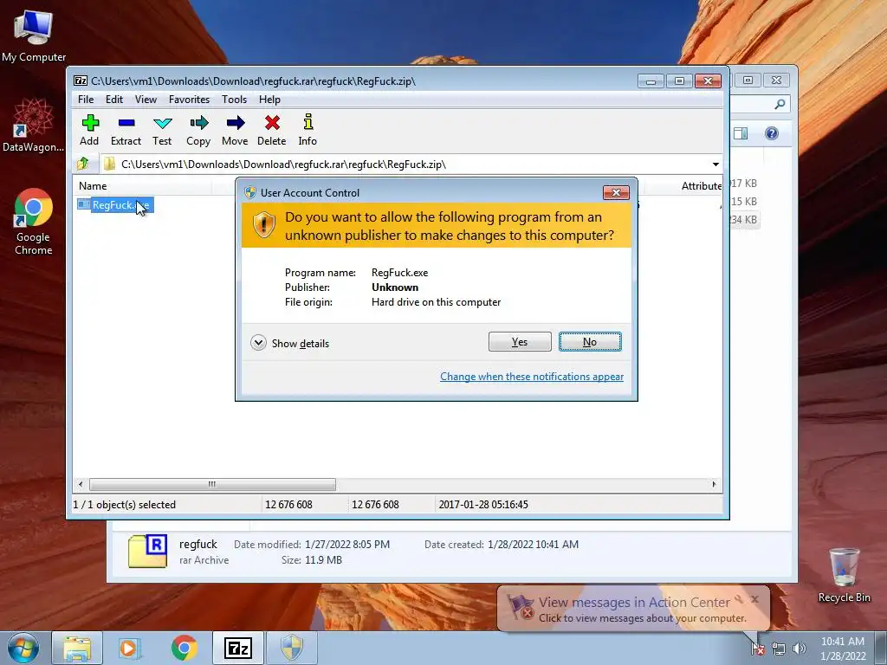Go up one folder level in 7-Zip
This screenshot has width=887, height=665.
click(x=83, y=164)
